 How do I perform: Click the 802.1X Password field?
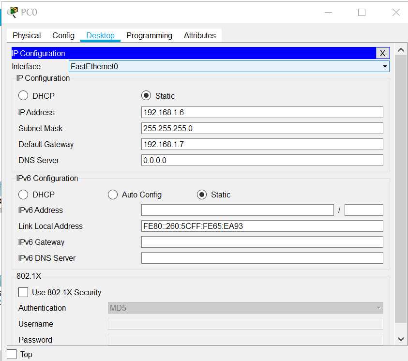(x=245, y=340)
